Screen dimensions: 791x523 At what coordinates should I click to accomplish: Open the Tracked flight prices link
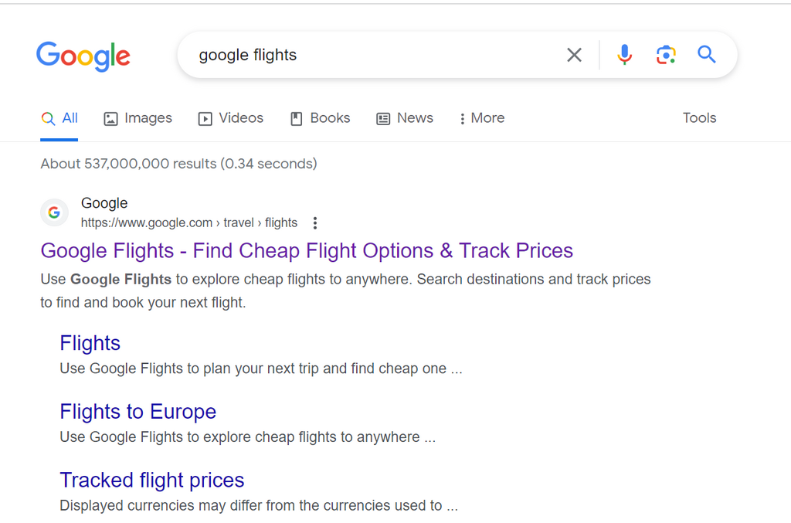pos(151,480)
